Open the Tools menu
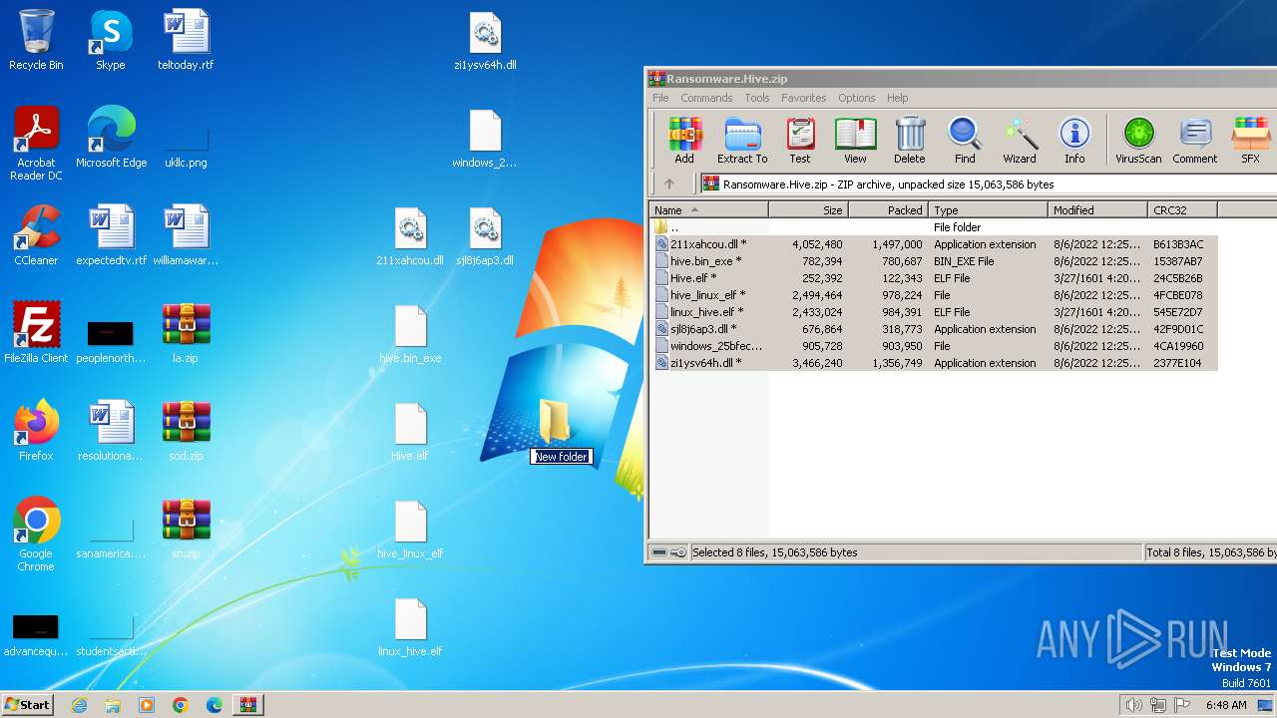Image resolution: width=1277 pixels, height=718 pixels. (x=757, y=98)
